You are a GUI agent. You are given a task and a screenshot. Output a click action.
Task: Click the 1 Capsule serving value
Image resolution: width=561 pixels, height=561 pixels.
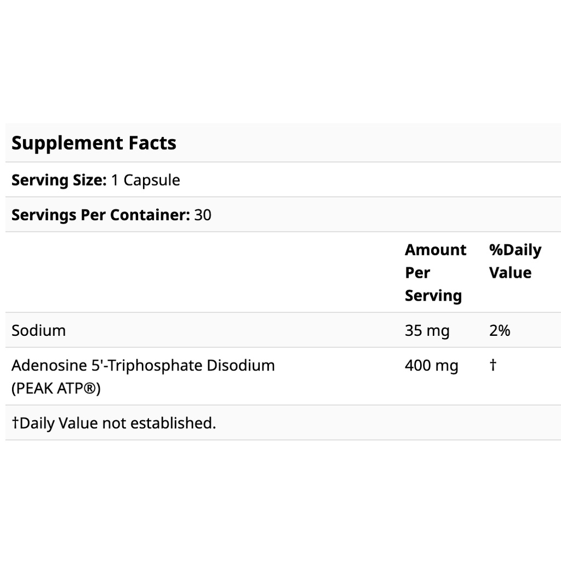coord(145,180)
